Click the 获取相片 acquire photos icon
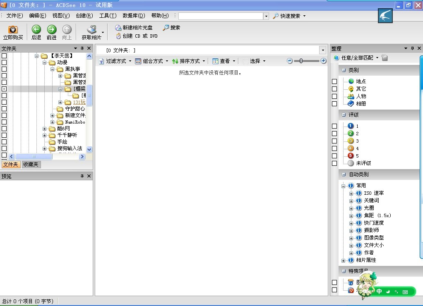The image size is (423, 306). click(x=92, y=29)
